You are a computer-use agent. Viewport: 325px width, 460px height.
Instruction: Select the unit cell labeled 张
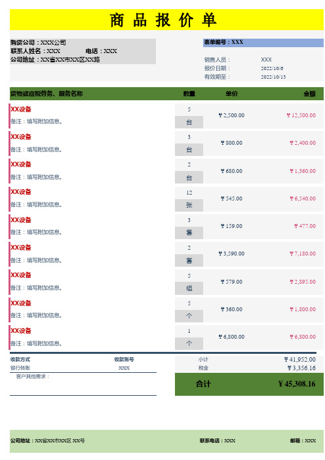click(189, 205)
